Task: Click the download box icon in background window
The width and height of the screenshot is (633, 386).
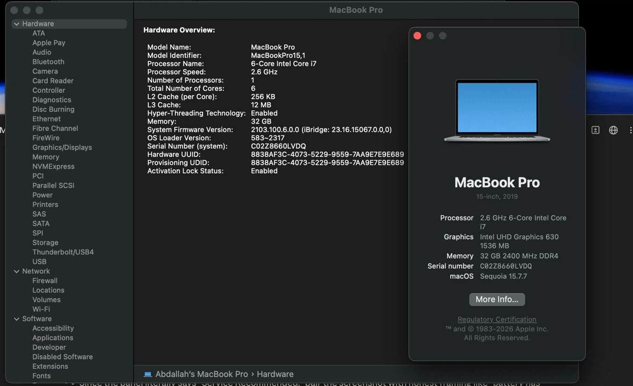Action: pos(595,130)
